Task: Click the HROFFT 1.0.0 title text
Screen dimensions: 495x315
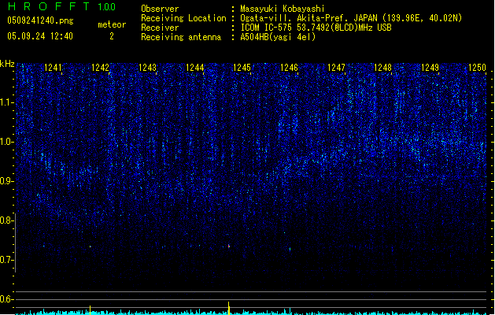Action: [x=61, y=6]
